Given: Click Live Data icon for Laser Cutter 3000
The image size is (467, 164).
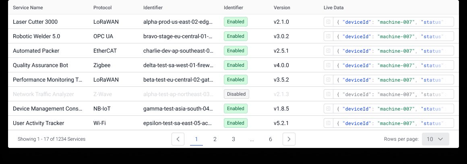Looking at the screenshot, I should [329, 22].
